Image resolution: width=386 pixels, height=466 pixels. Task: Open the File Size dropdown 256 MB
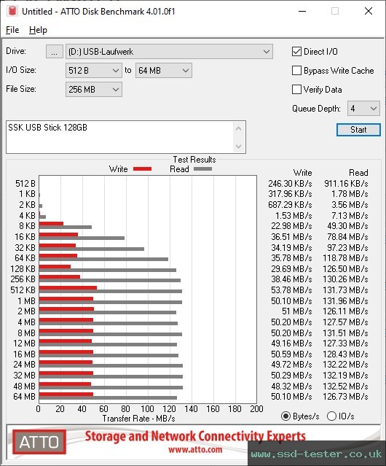[94, 90]
